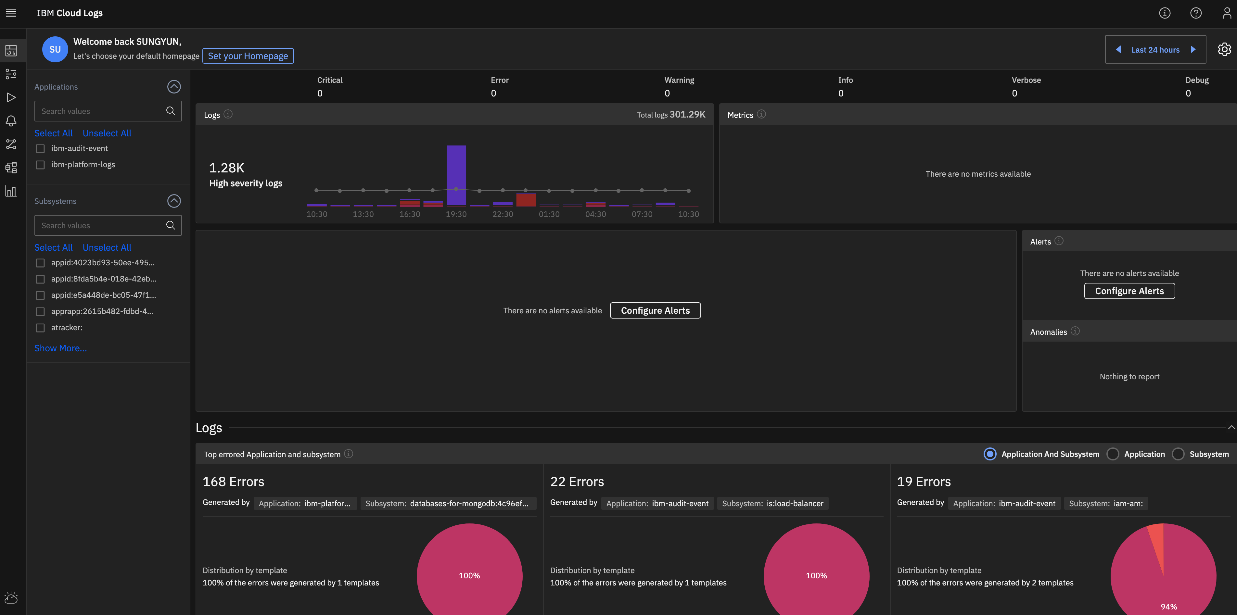Open the hamburger navigation menu
The image size is (1237, 615).
coord(11,13)
